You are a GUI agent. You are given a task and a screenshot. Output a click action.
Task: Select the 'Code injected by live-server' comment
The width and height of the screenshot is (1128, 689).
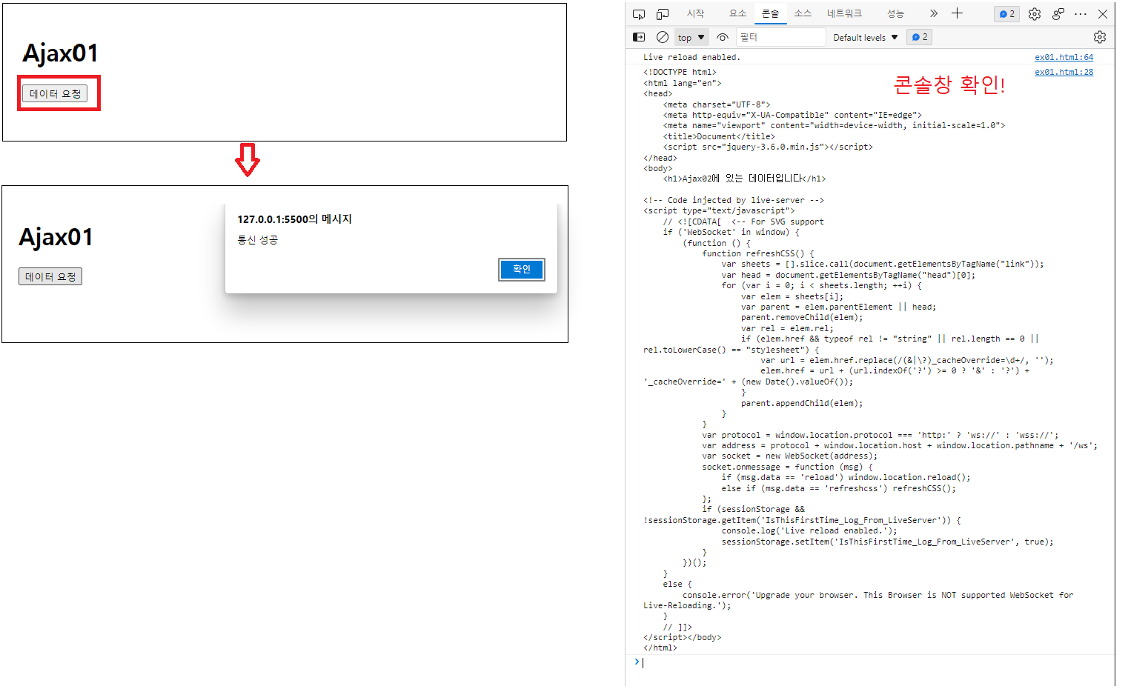(734, 200)
